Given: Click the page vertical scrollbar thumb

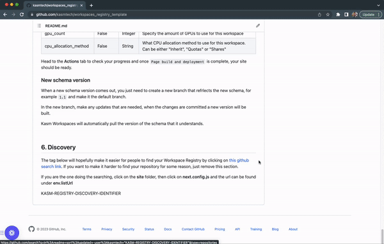Looking at the screenshot, I should (382, 236).
